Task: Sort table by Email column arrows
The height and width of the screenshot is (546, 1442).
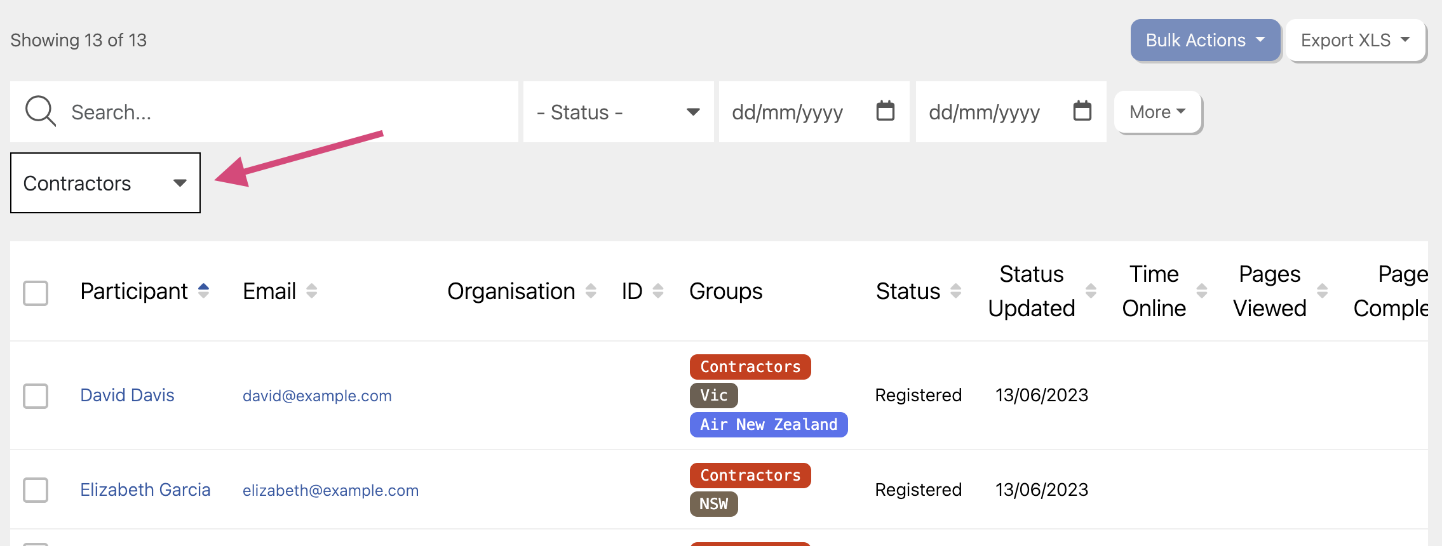Action: 311,291
